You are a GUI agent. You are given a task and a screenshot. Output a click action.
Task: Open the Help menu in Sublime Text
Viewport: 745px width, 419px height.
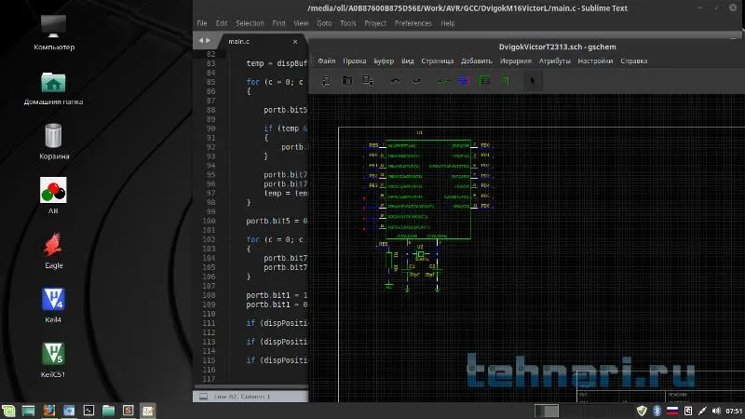[448, 23]
